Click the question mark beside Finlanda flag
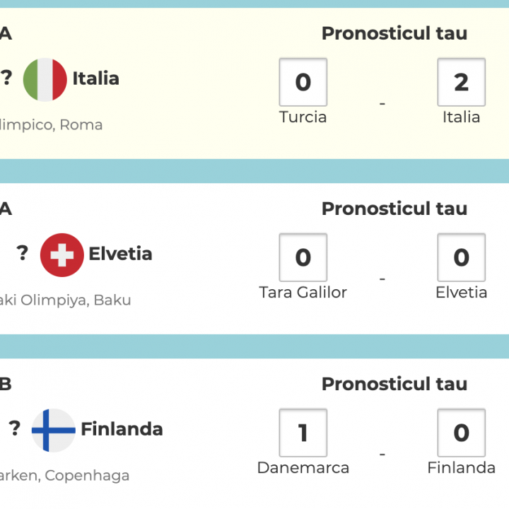The image size is (509, 509). coord(14,428)
